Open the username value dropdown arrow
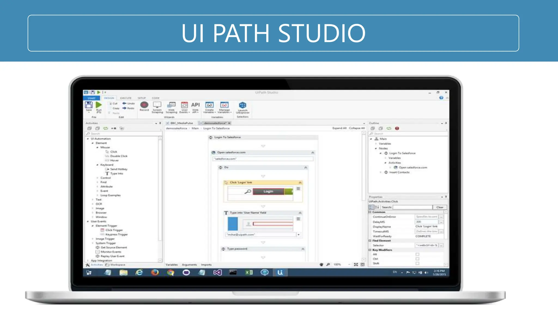The width and height of the screenshot is (558, 314). 299,235
